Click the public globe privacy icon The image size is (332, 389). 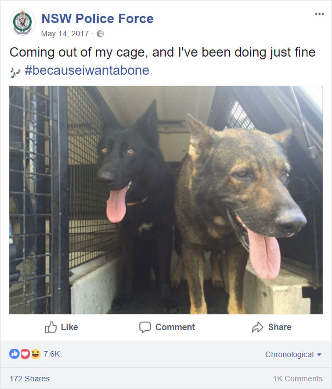point(100,34)
